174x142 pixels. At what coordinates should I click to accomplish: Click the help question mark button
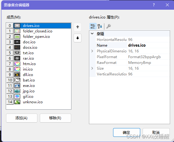tap(154, 5)
